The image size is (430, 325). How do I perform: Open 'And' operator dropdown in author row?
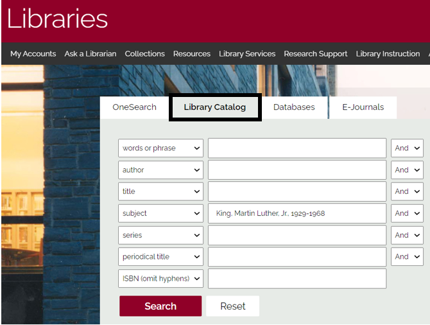tap(408, 170)
